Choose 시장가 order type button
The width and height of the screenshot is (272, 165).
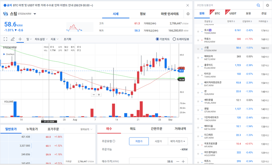[158, 141]
